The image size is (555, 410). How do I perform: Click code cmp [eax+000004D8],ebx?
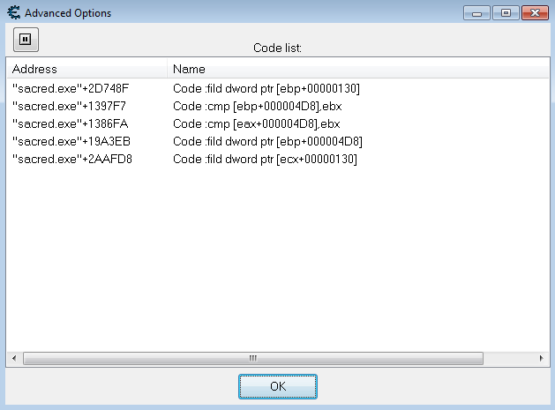coord(257,123)
